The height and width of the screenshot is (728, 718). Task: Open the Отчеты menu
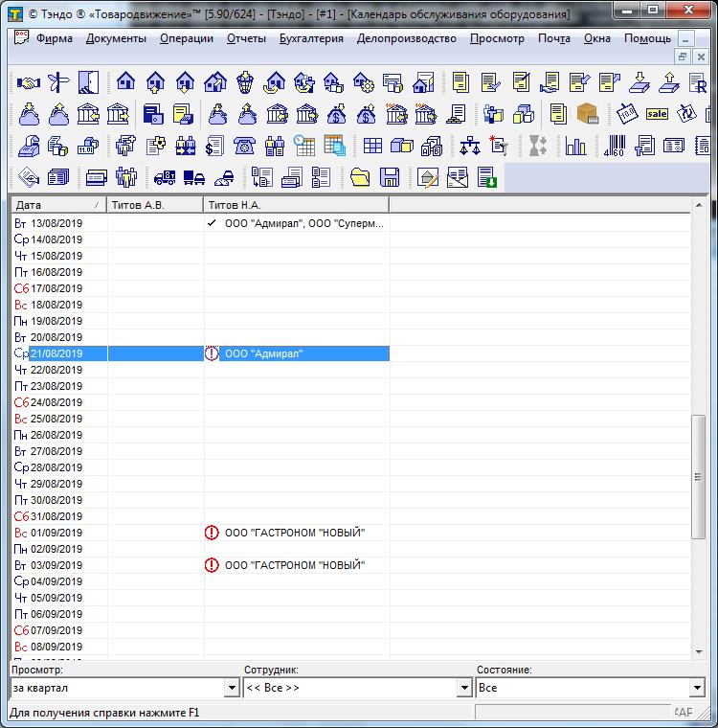point(246,38)
